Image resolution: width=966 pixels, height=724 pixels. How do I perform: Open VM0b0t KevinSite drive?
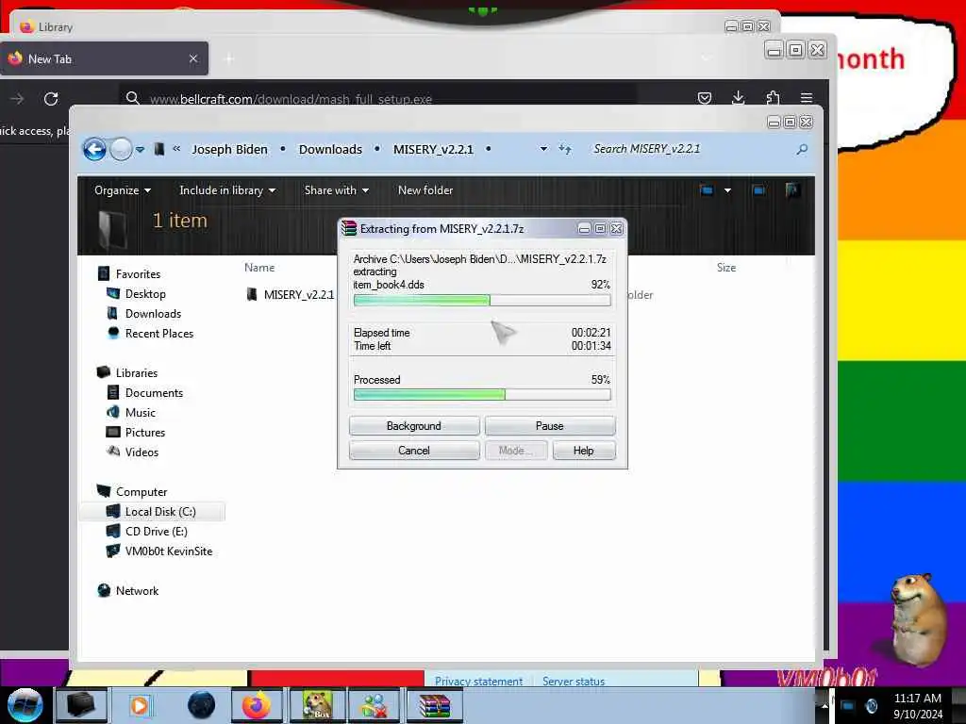[x=169, y=551]
